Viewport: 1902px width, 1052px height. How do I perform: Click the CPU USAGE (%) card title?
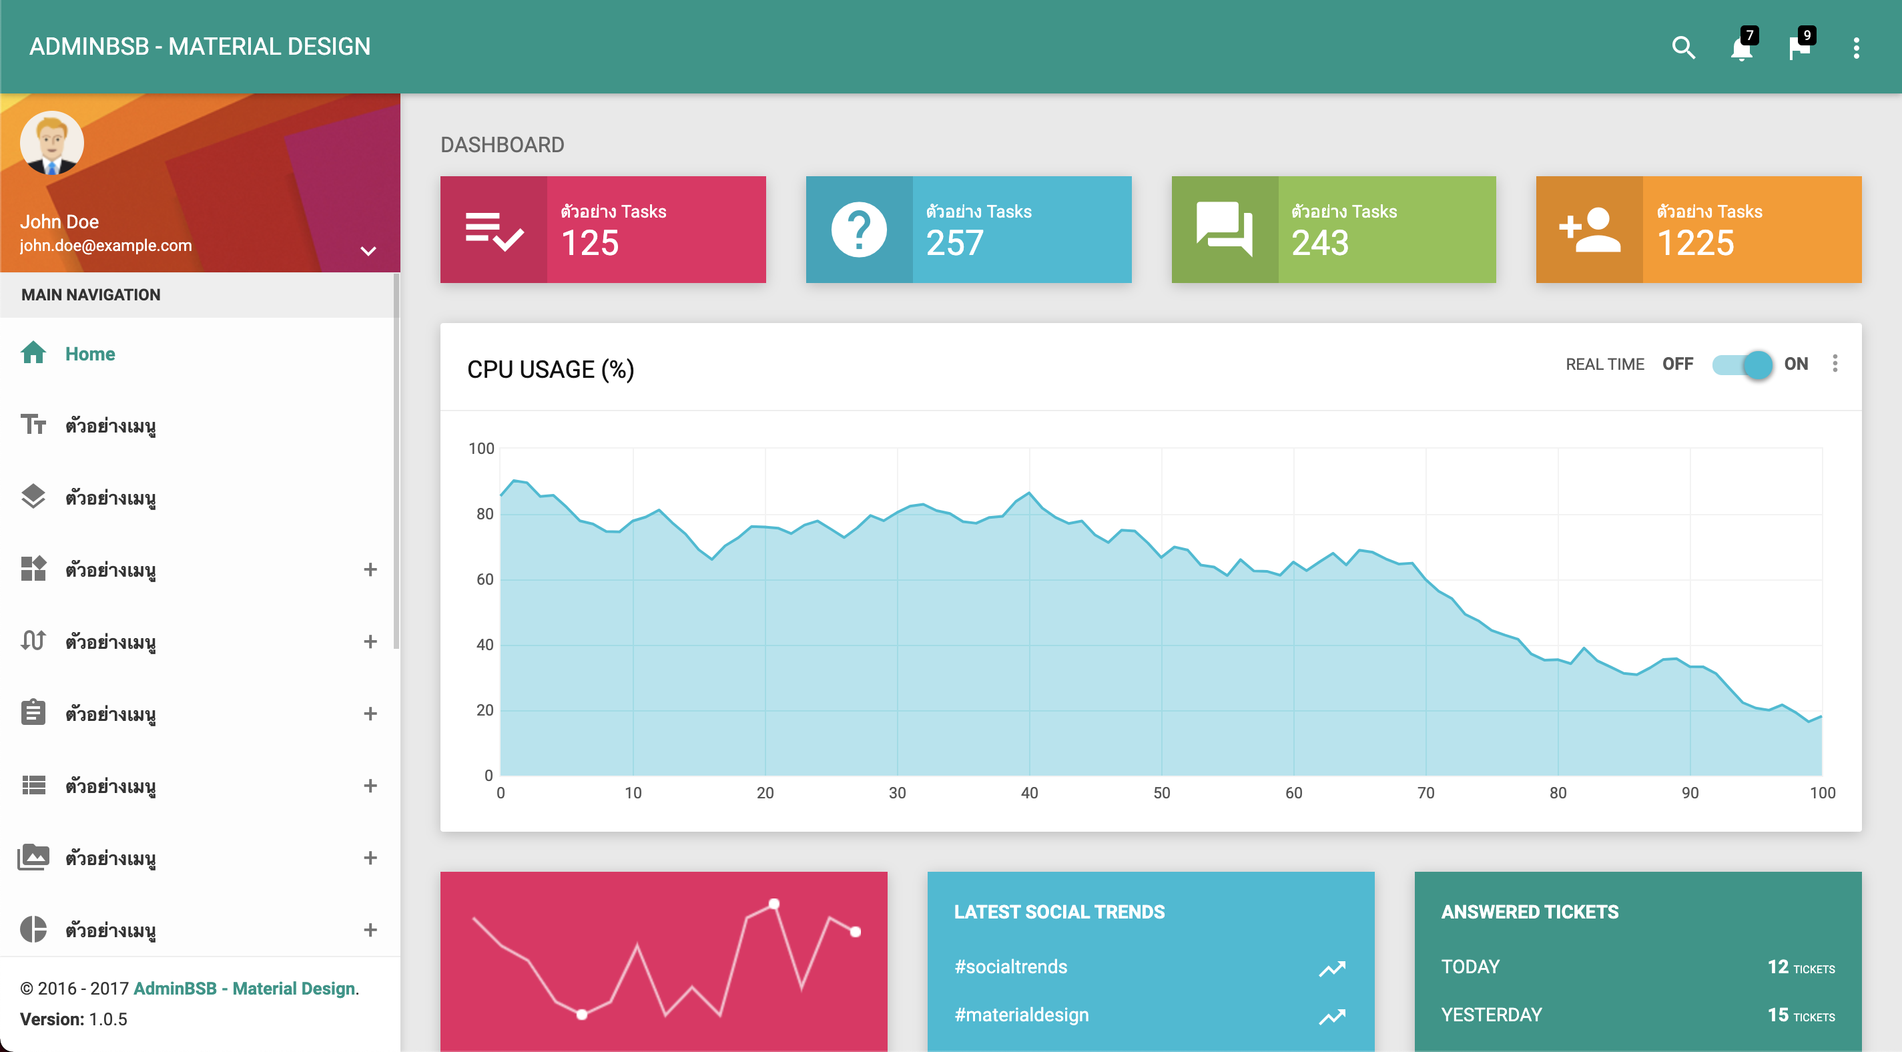tap(551, 368)
